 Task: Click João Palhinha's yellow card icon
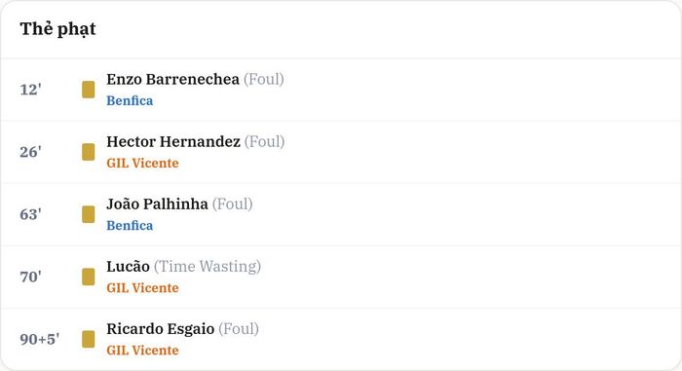tap(89, 214)
